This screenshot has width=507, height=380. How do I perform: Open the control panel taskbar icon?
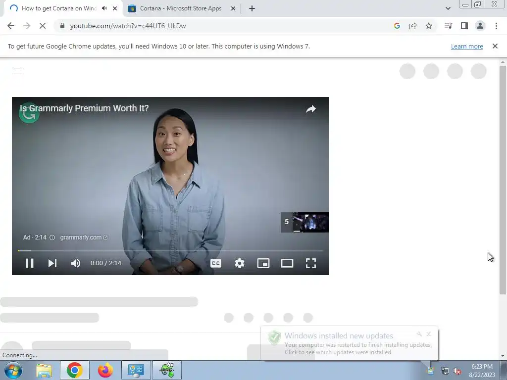tap(136, 370)
